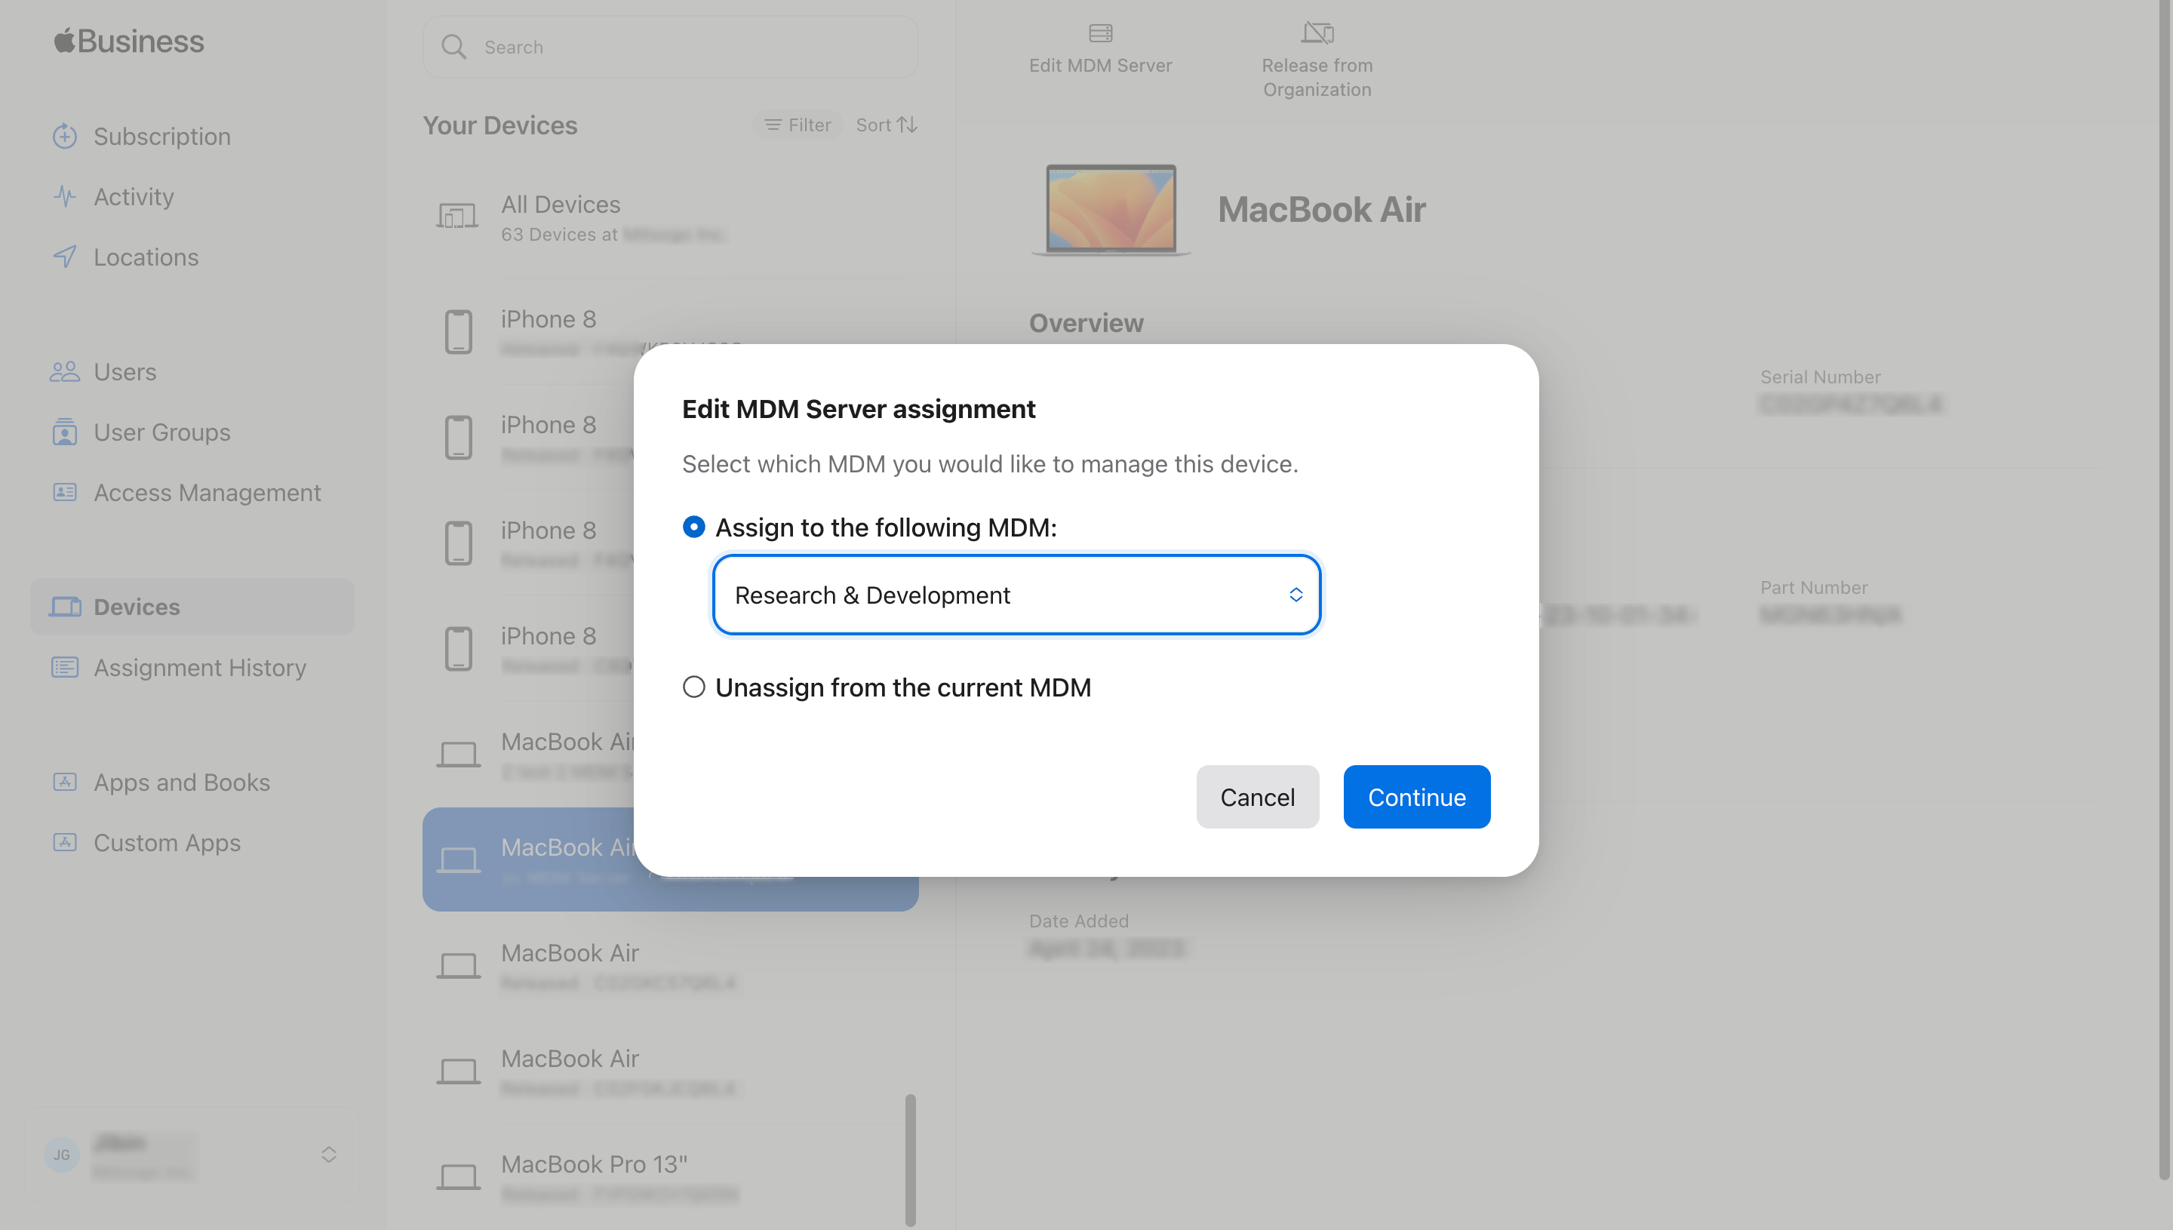Open the Research & Development MDM dropdown

pos(1016,595)
